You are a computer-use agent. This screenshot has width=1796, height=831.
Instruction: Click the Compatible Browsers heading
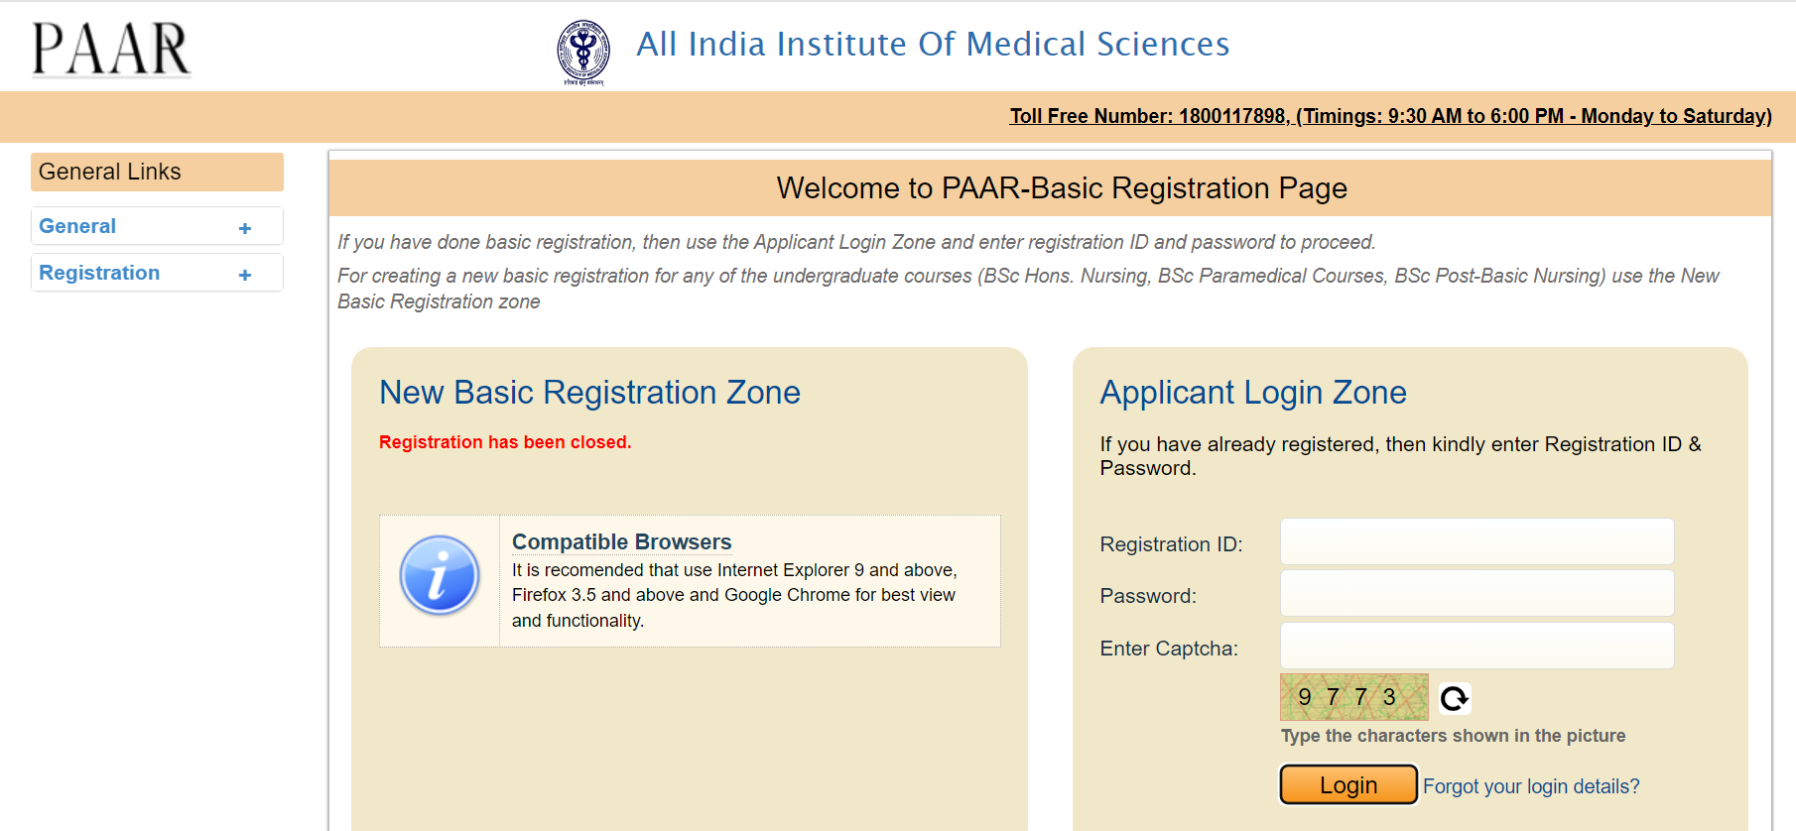pos(621,542)
